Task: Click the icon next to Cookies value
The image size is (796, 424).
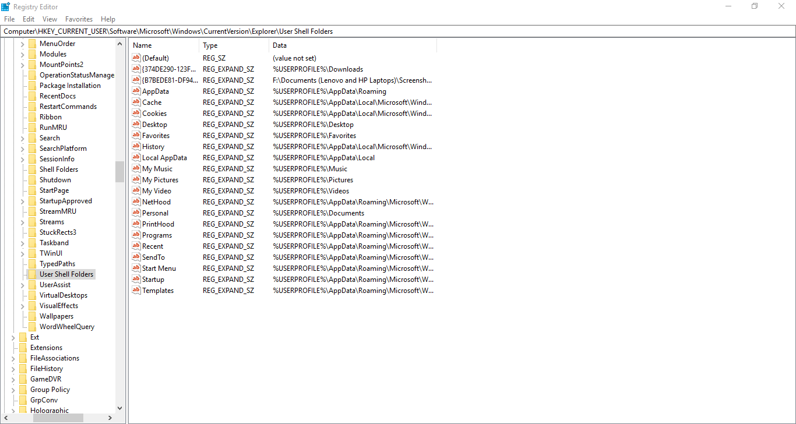Action: [136, 113]
